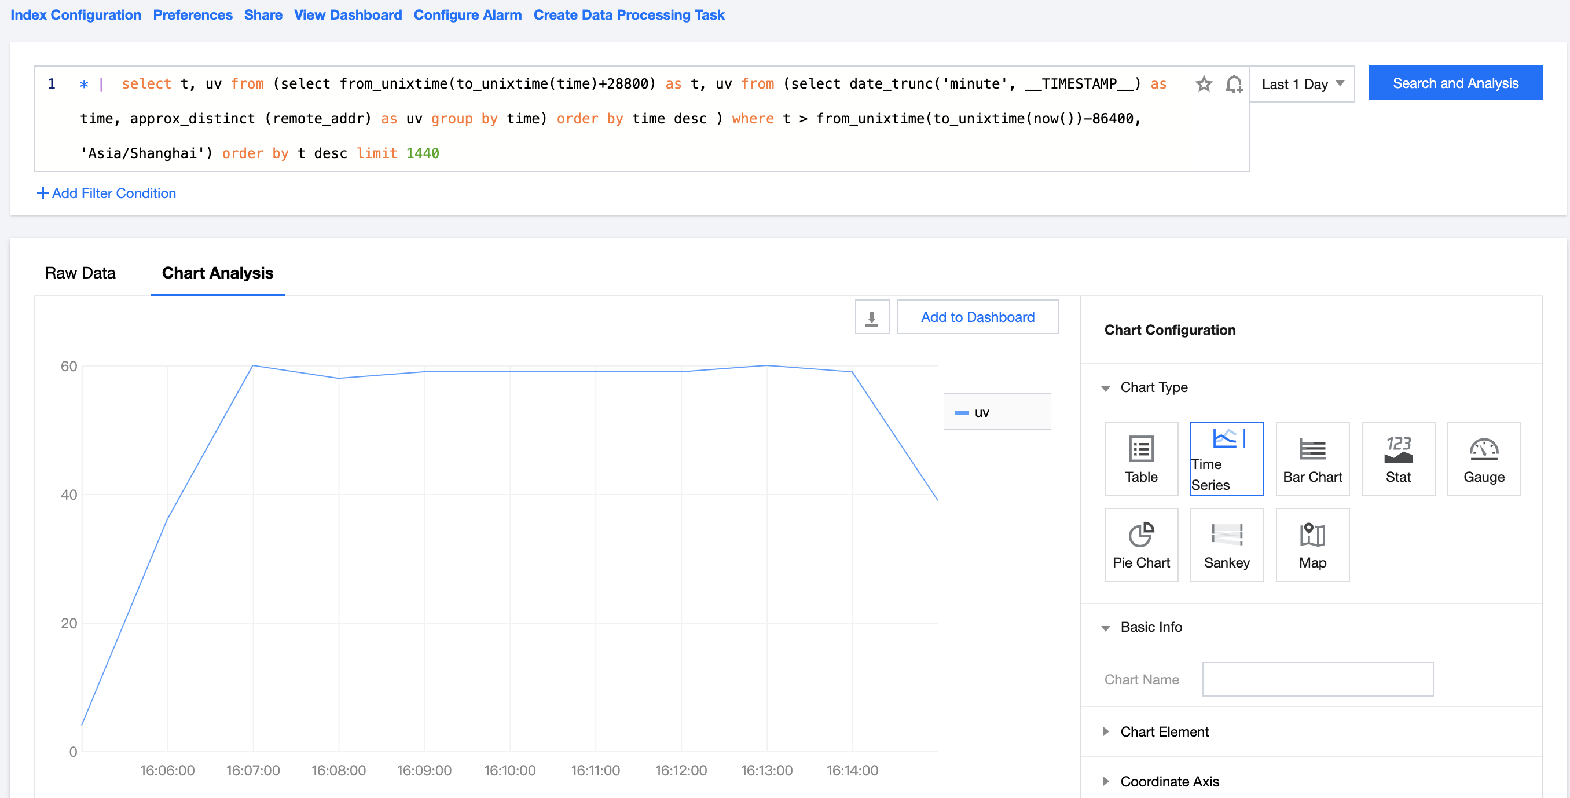Choose the Time Series chart type
Image resolution: width=1570 pixels, height=798 pixels.
pos(1226,459)
